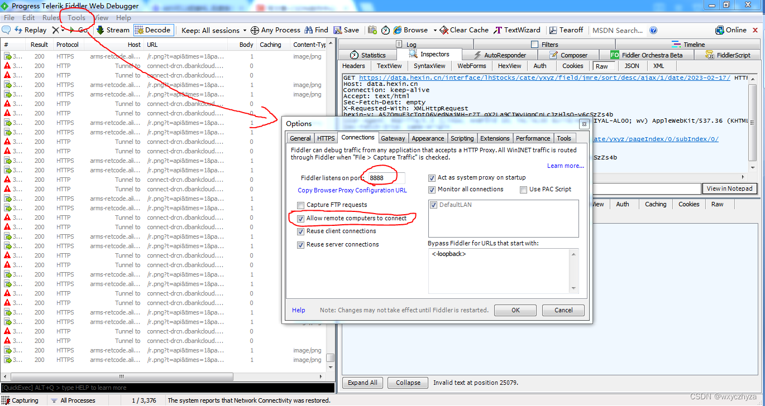The image size is (765, 406).
Task: Toggle the Decode toolbar button
Action: pyautogui.click(x=152, y=30)
